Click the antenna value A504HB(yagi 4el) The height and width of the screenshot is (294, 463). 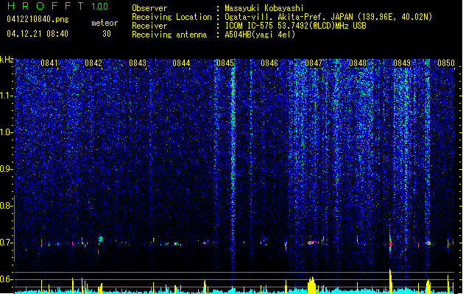(x=260, y=35)
